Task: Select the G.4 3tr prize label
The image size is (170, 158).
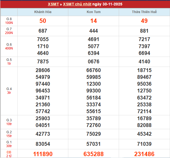Action: (9, 91)
